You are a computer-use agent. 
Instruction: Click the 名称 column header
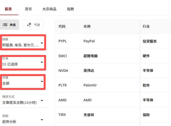click(87, 26)
